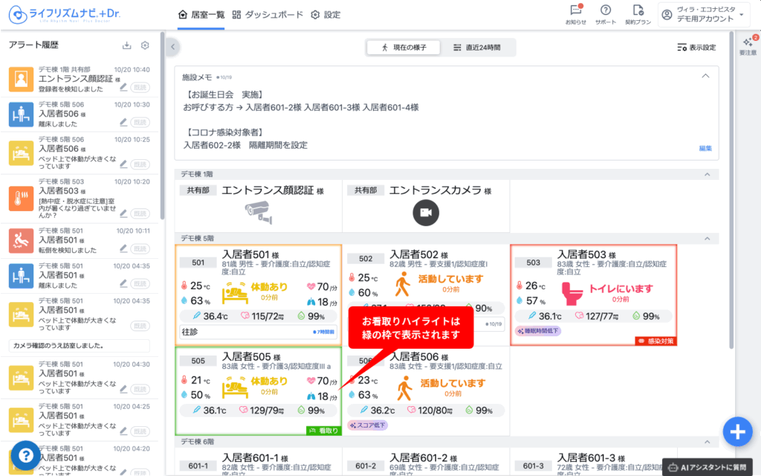Download the alert history
The height and width of the screenshot is (476, 761).
coord(126,46)
